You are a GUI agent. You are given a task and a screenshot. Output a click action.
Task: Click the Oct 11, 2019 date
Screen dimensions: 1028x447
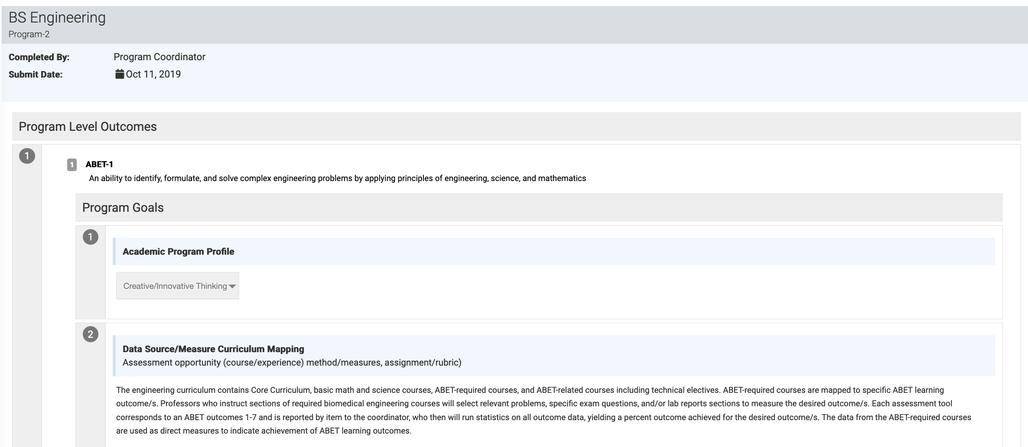153,74
